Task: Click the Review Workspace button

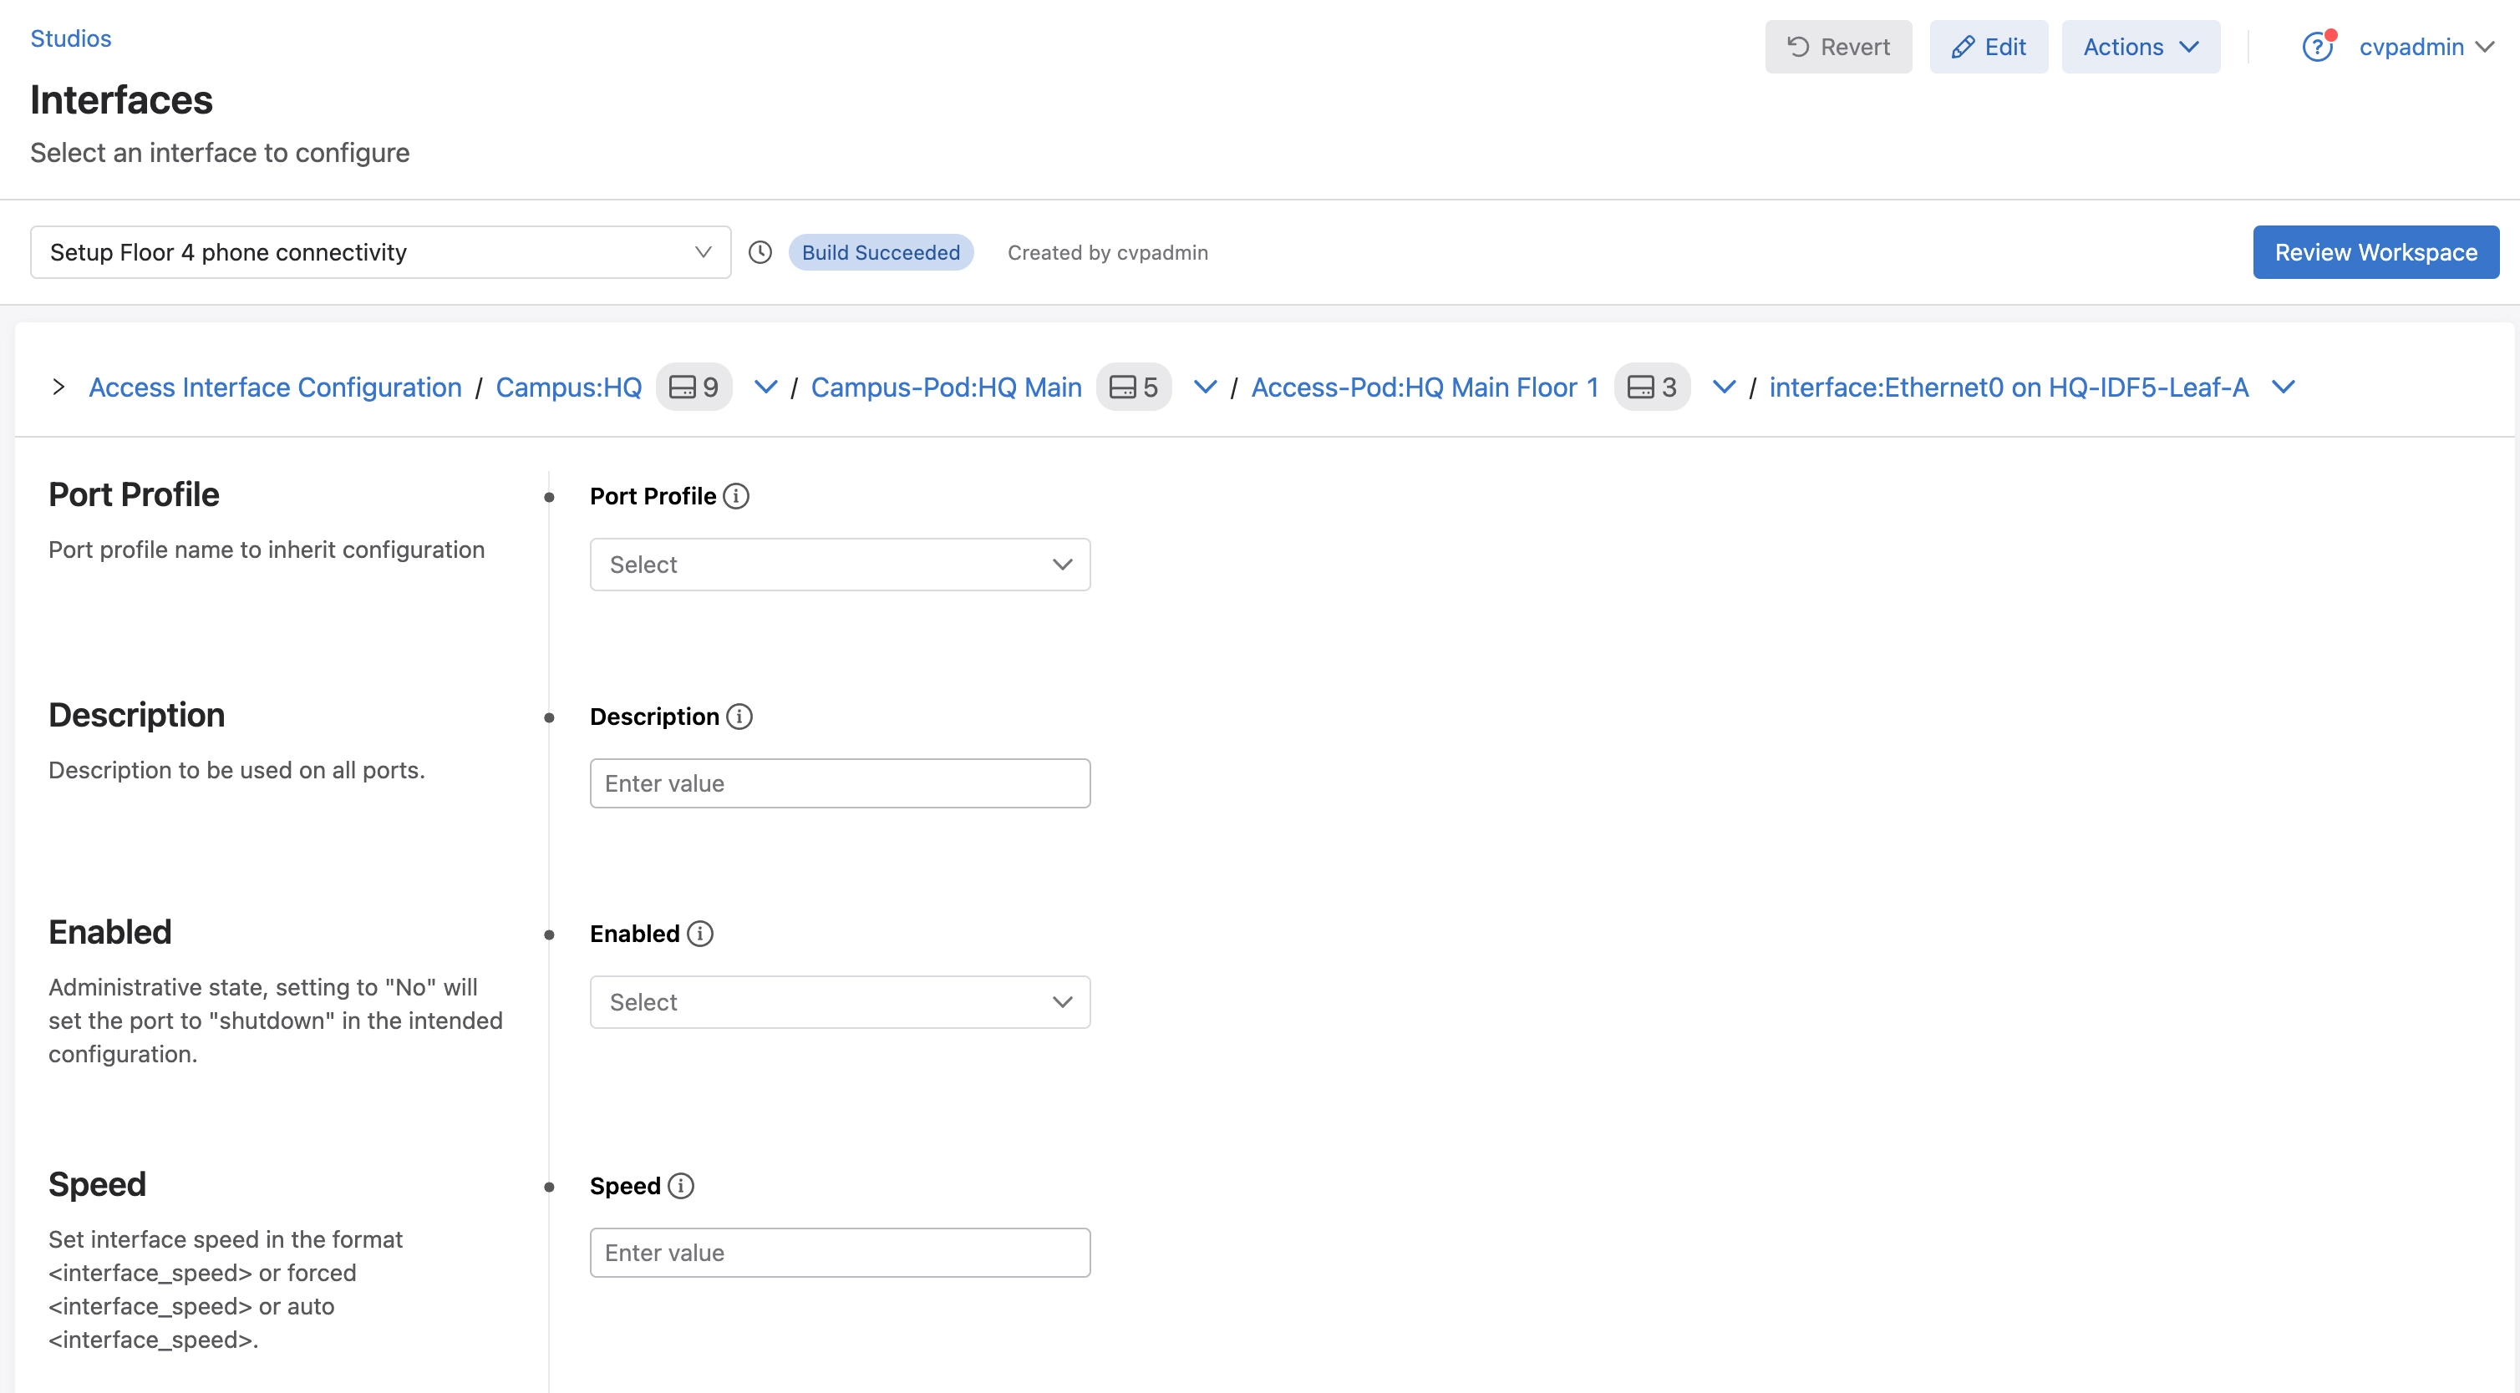Action: coord(2376,252)
